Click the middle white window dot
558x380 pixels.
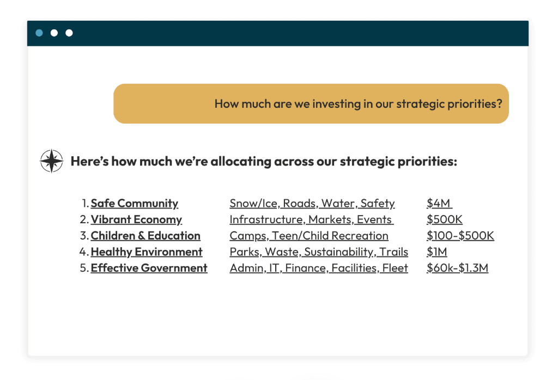click(54, 33)
